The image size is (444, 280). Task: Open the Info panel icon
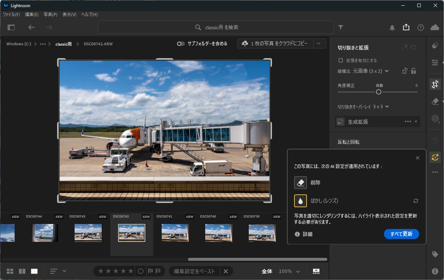pos(435,271)
